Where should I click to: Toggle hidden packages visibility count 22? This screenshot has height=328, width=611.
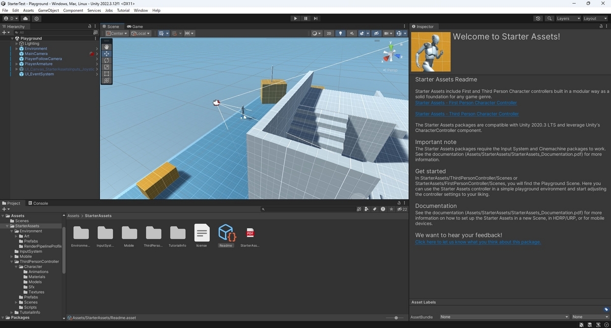[x=402, y=209]
